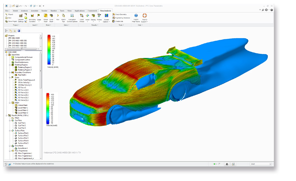The height and width of the screenshot is (181, 296).
Task: Expand the Results group dropdown
Action: 95,25
